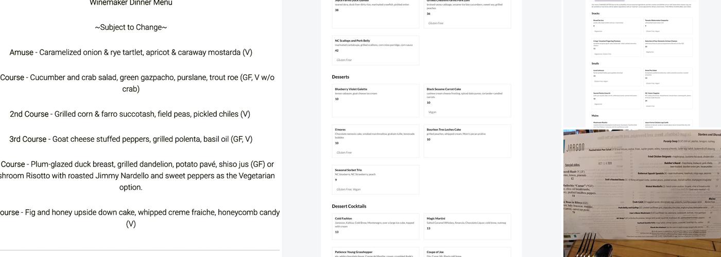721x257 pixels.
Task: Click the Seasonal Sorbet Trio card
Action: point(375,179)
